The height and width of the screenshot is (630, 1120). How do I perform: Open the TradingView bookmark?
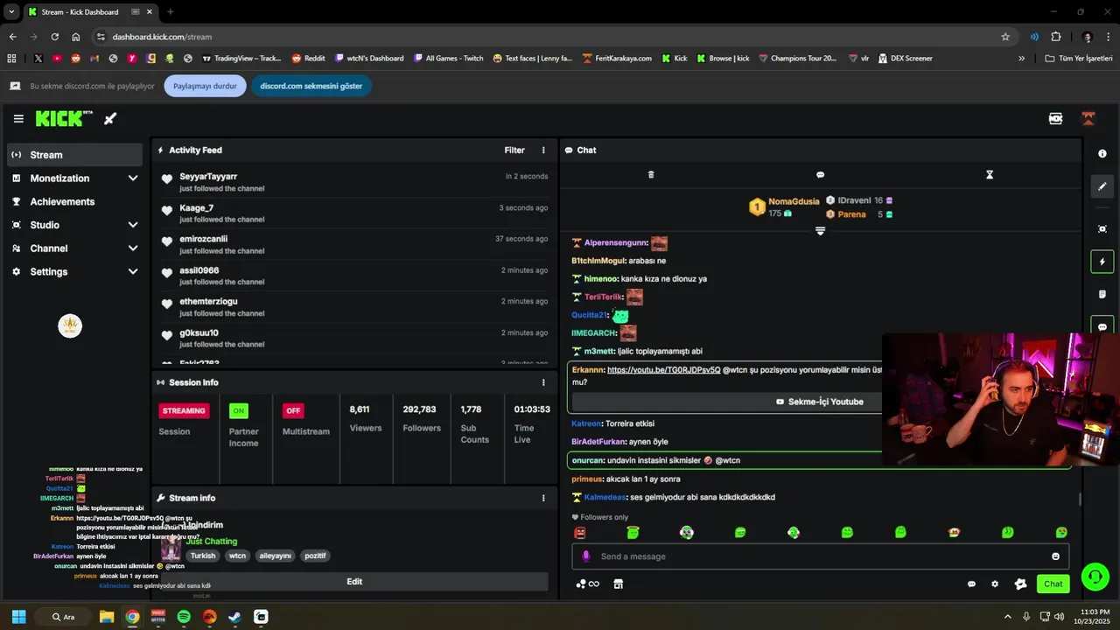[241, 59]
